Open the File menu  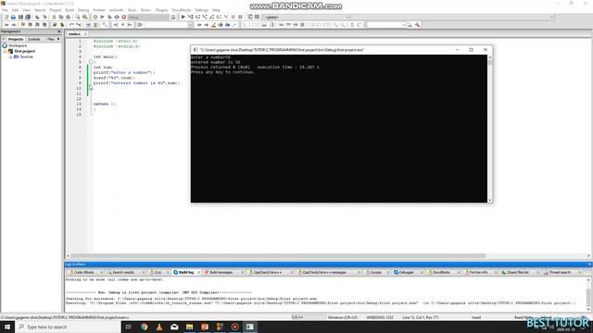click(x=5, y=10)
